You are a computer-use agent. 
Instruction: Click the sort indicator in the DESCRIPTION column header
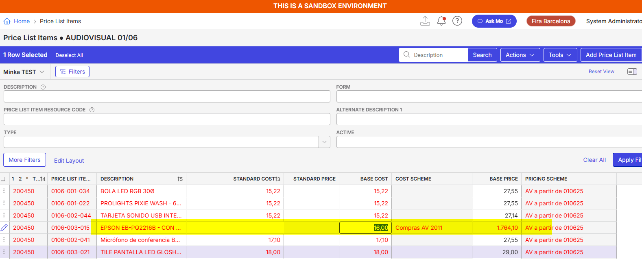point(180,179)
